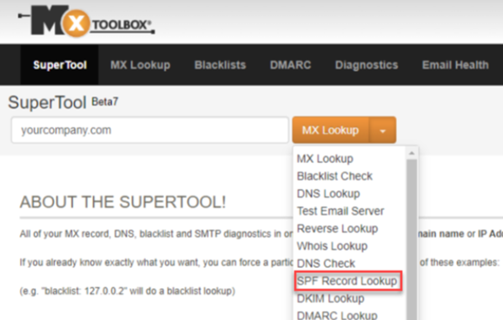Image resolution: width=503 pixels, height=320 pixels.
Task: Select DMARC Lookup at the list bottom
Action: click(x=337, y=315)
